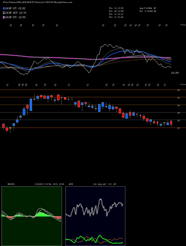
Task: Select the 'DOW MT: 12.76' label
Action: [x=16, y=13]
